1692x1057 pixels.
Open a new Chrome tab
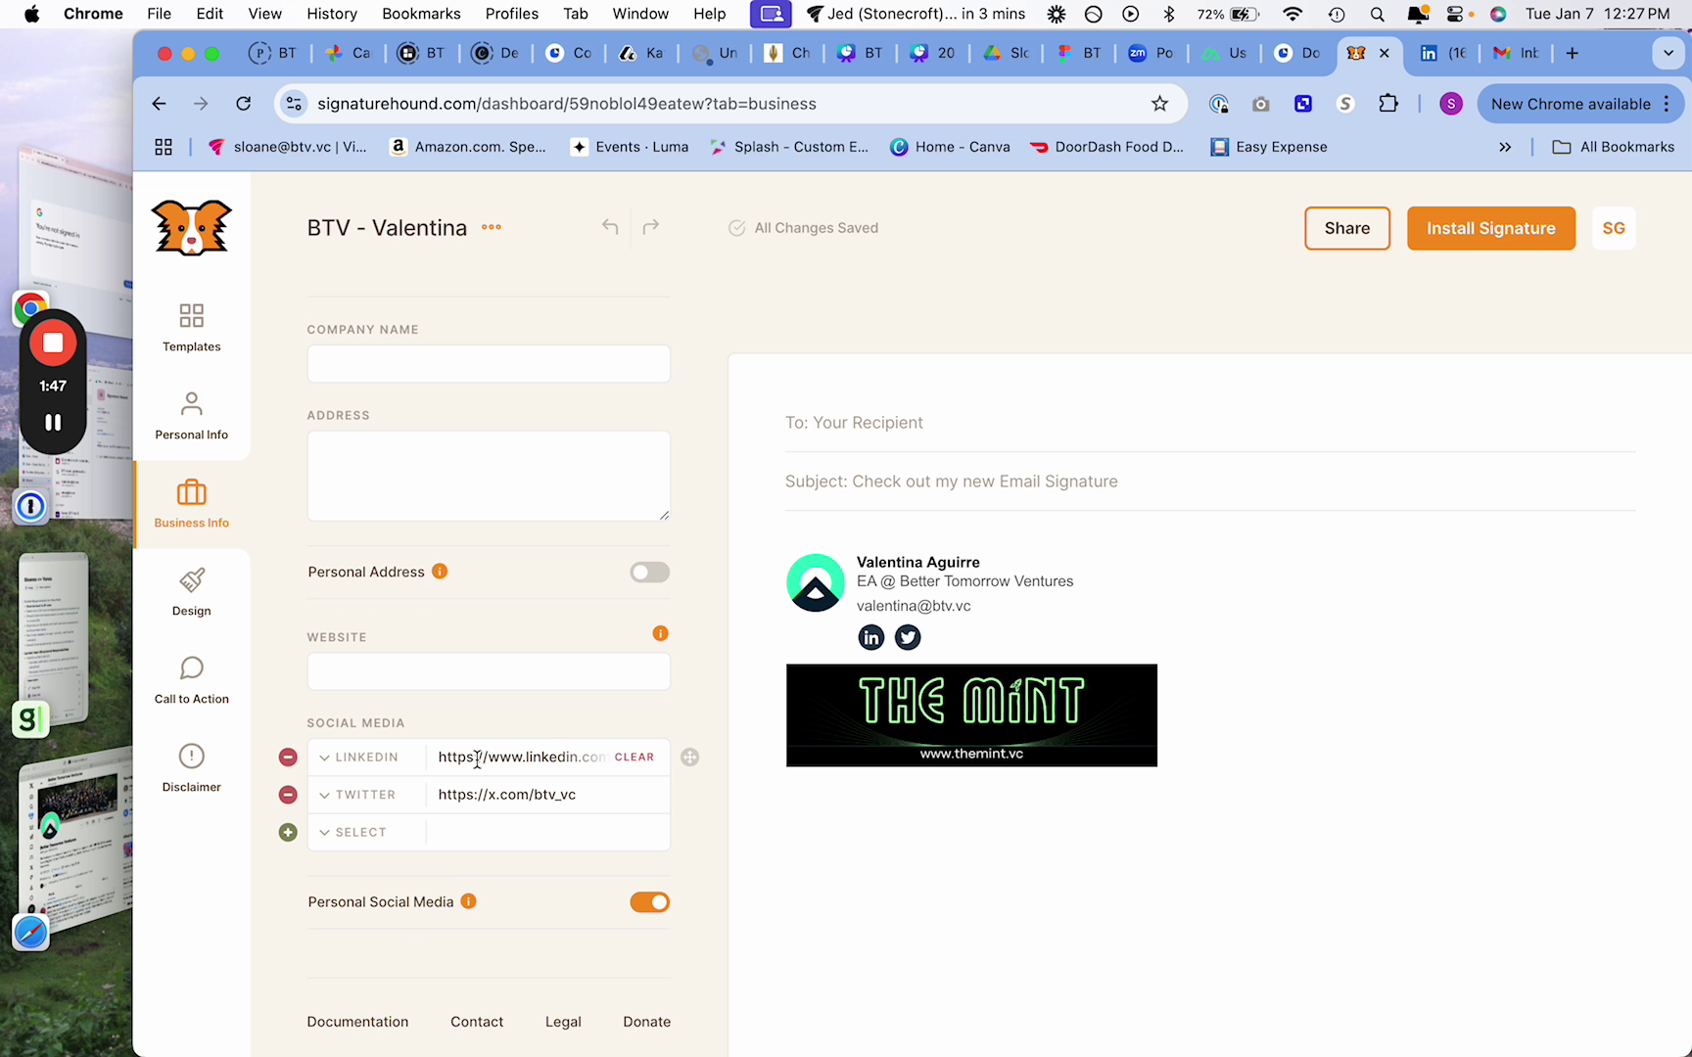[x=1573, y=53]
